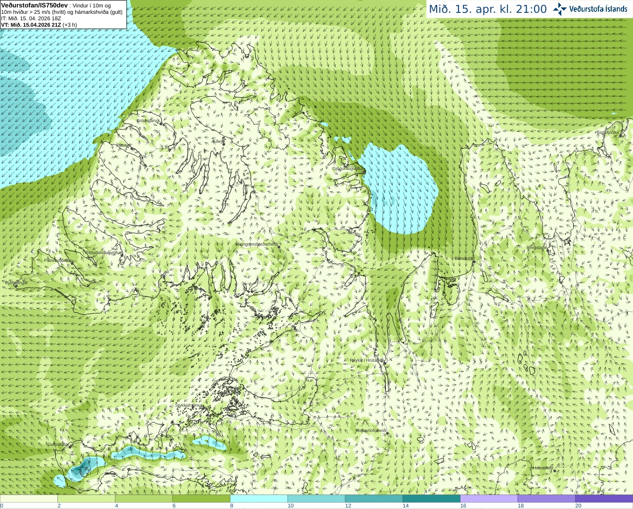Click the Steingrímsfjarðarheiði label
633x509 pixels.
[257, 244]
